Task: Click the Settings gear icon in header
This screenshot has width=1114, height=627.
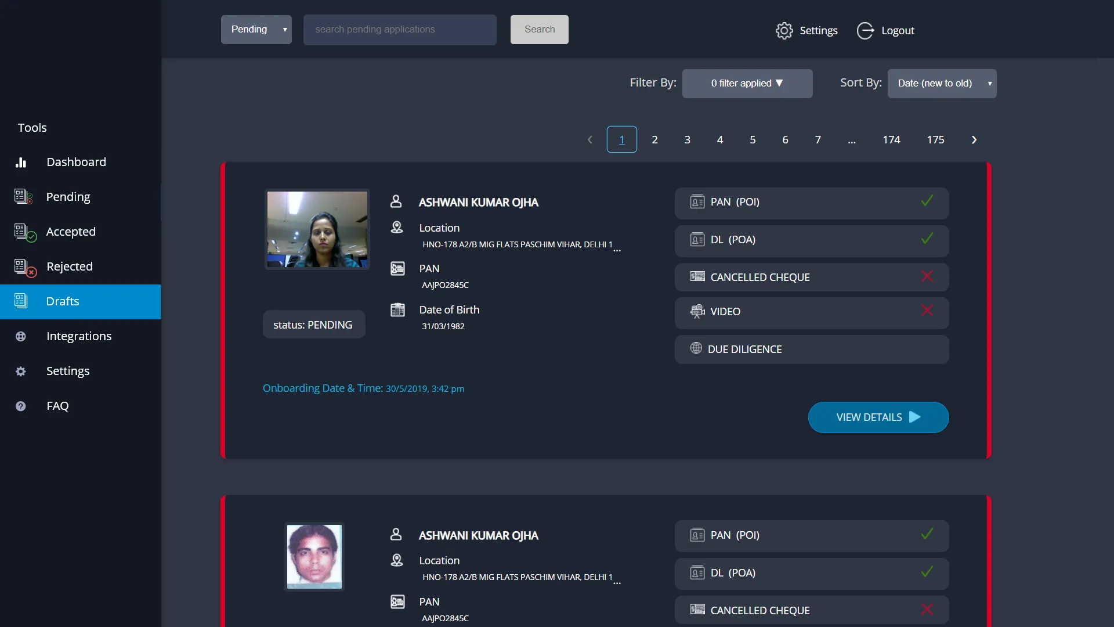Action: tap(784, 31)
